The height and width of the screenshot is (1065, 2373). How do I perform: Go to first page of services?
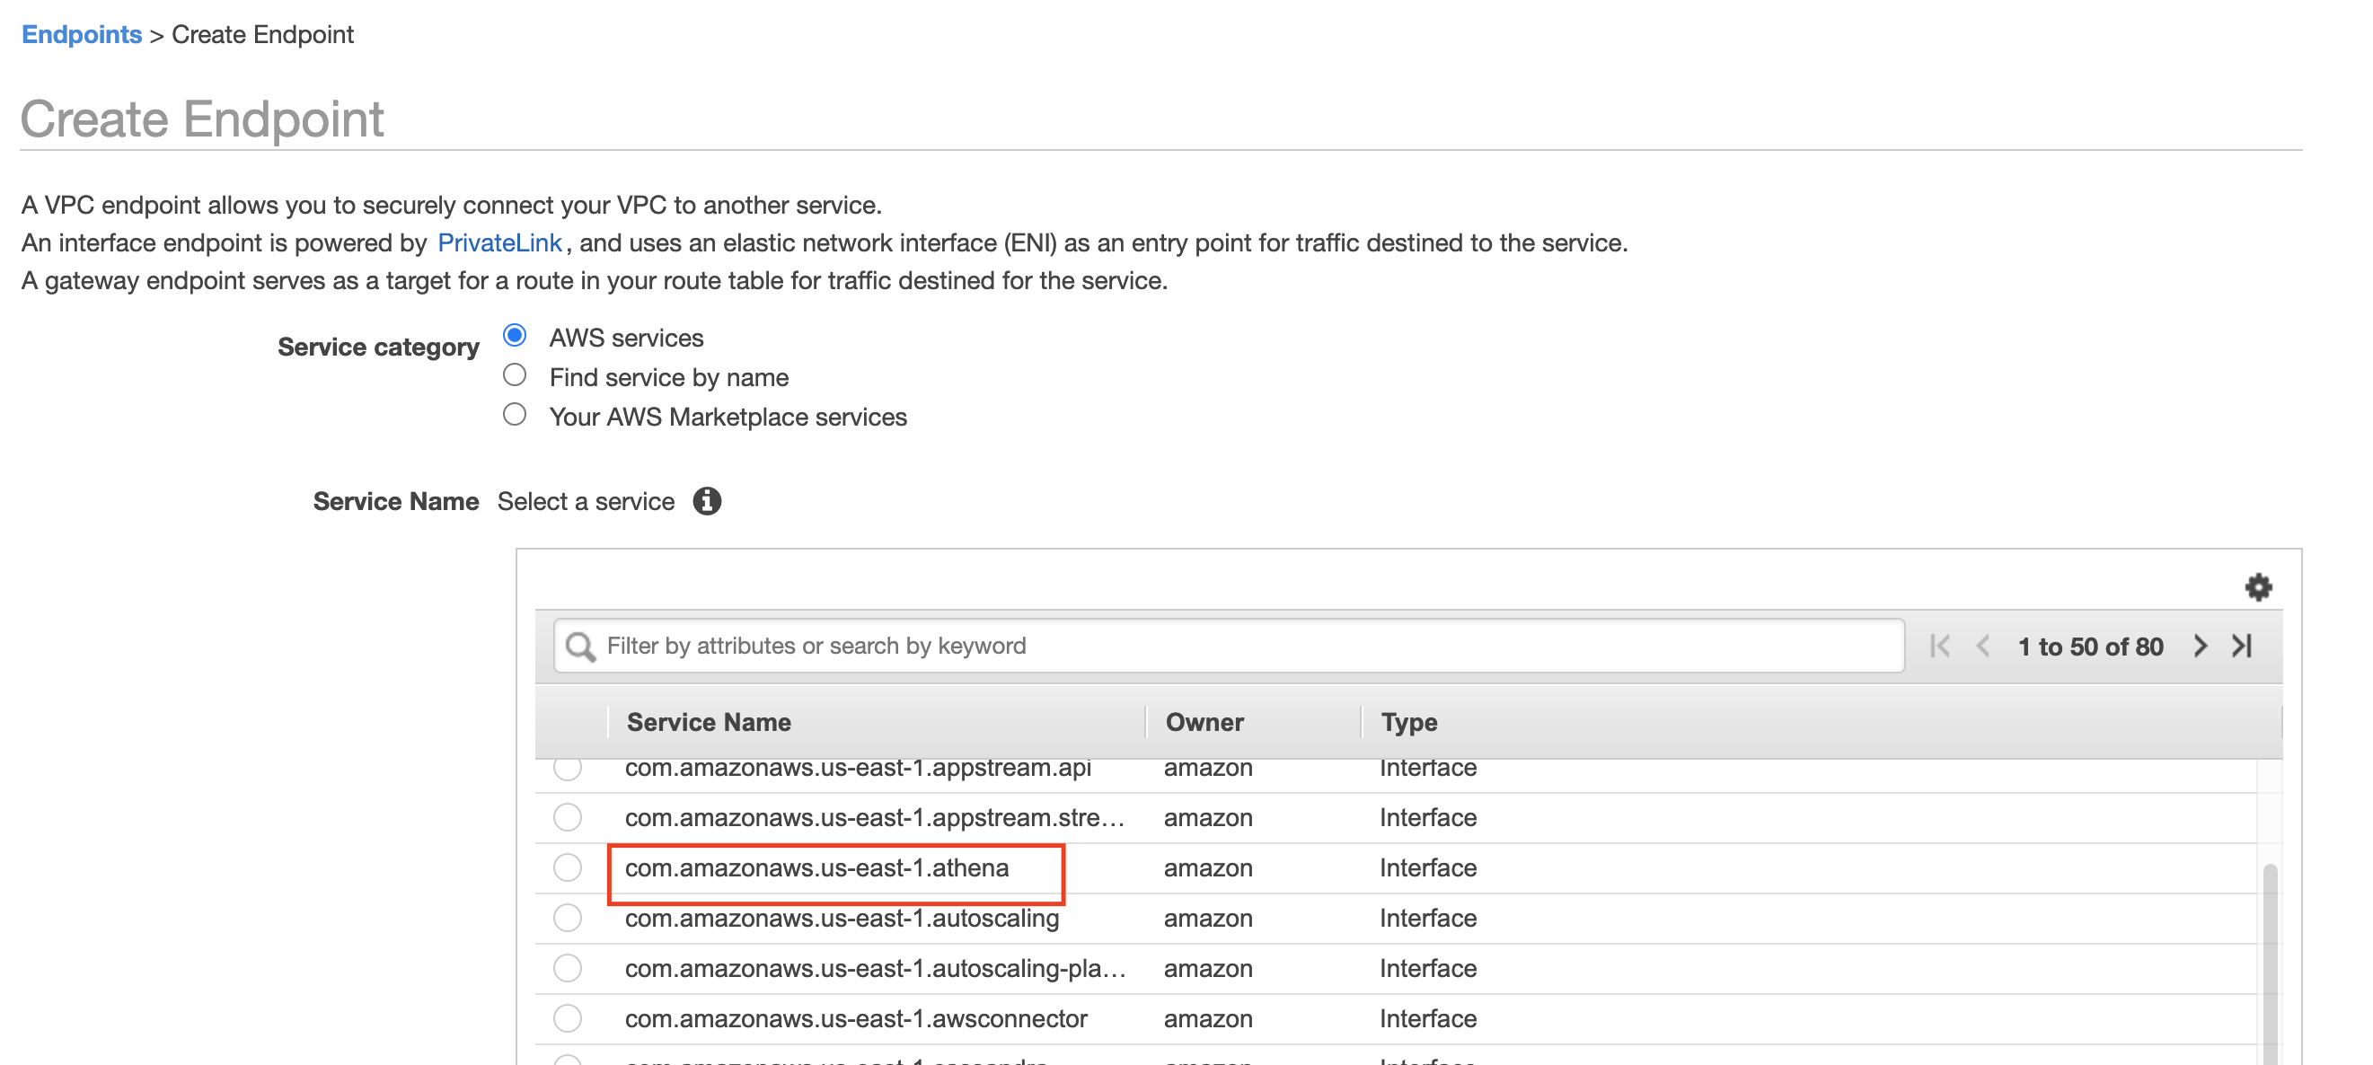(1939, 646)
